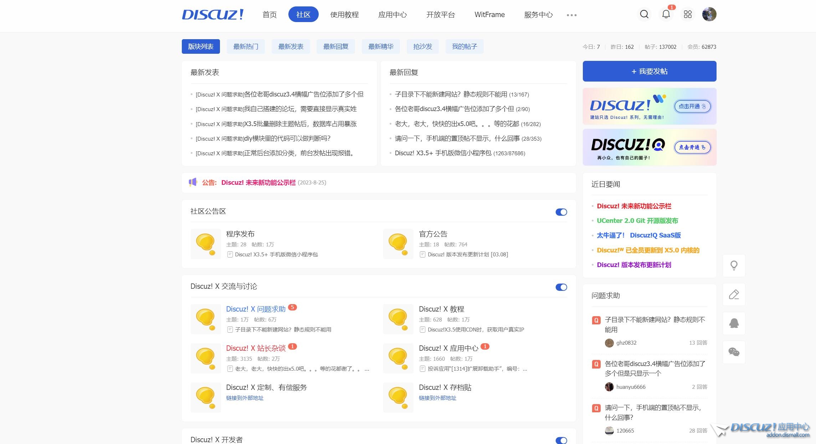Open Discuz! X 站长杂谈 forum title
The width and height of the screenshot is (816, 444).
(256, 348)
